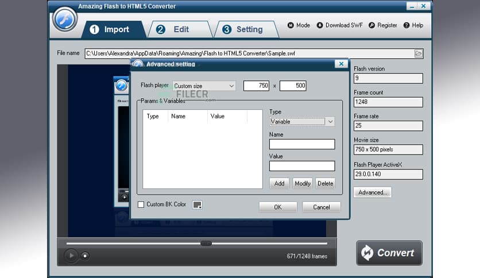Confirm with the OK button

point(278,207)
